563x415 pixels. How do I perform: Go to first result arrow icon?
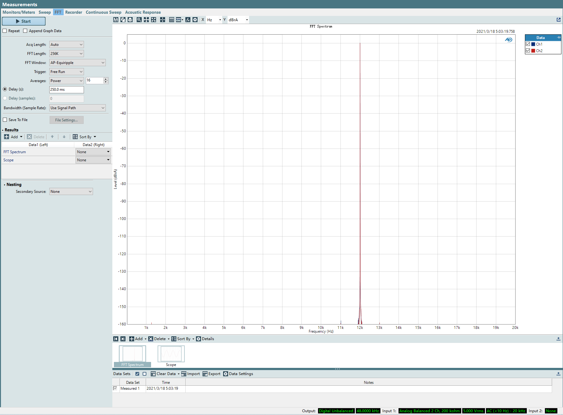pos(116,339)
